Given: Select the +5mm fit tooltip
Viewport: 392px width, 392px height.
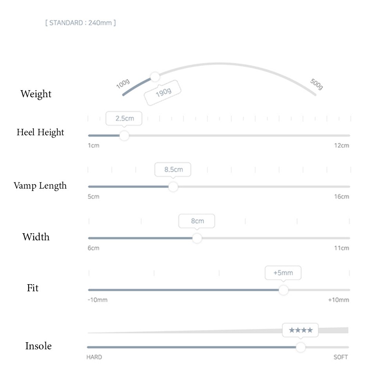Looking at the screenshot, I should (283, 273).
